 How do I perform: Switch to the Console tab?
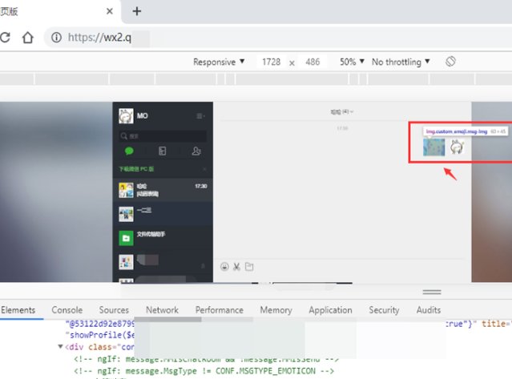pyautogui.click(x=67, y=310)
